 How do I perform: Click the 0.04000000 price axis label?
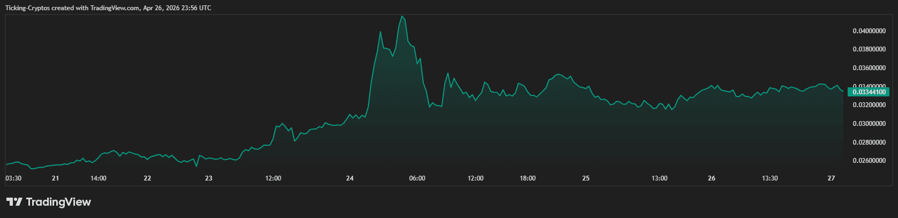[869, 31]
